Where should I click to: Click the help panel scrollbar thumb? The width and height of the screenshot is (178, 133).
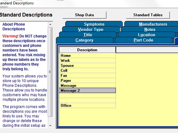50,72
